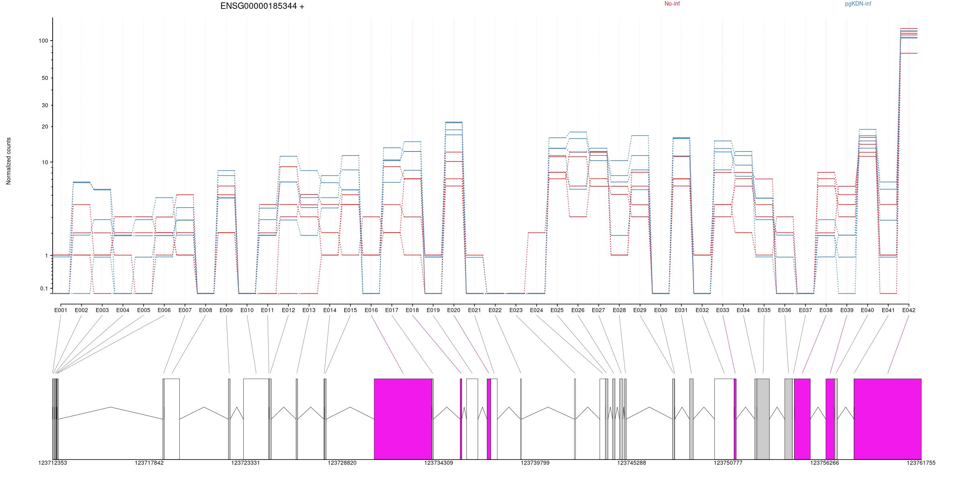Click exon label E006

[164, 310]
